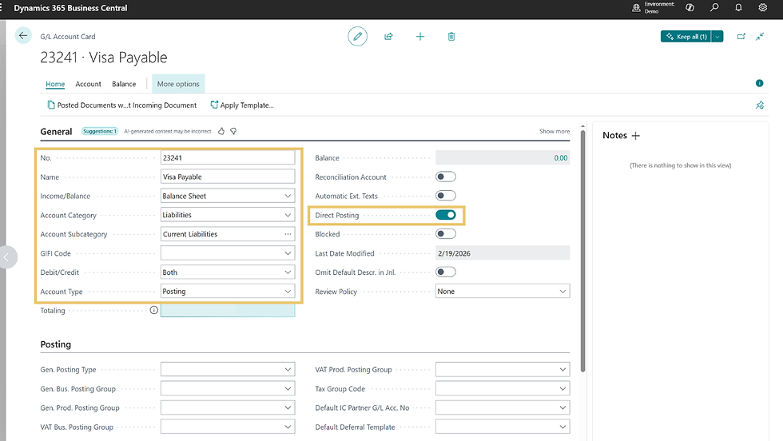
Task: Click Dynamics 365 Business Central title
Action: pyautogui.click(x=70, y=8)
